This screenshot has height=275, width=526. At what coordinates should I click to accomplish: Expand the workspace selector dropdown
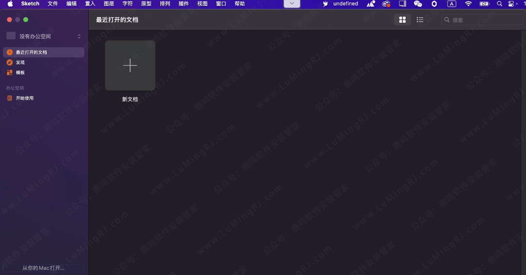point(79,36)
